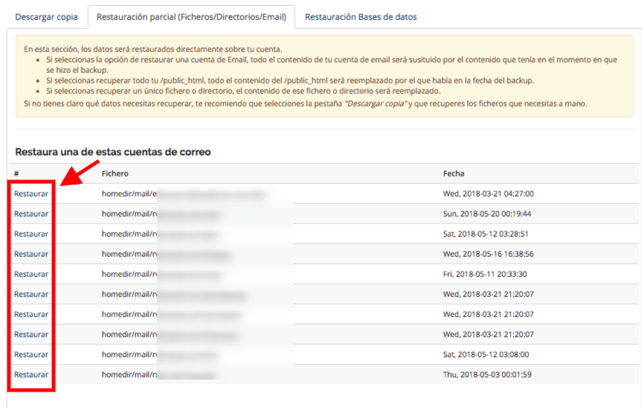Click the Fecha column header
This screenshot has width=642, height=408.
454,173
